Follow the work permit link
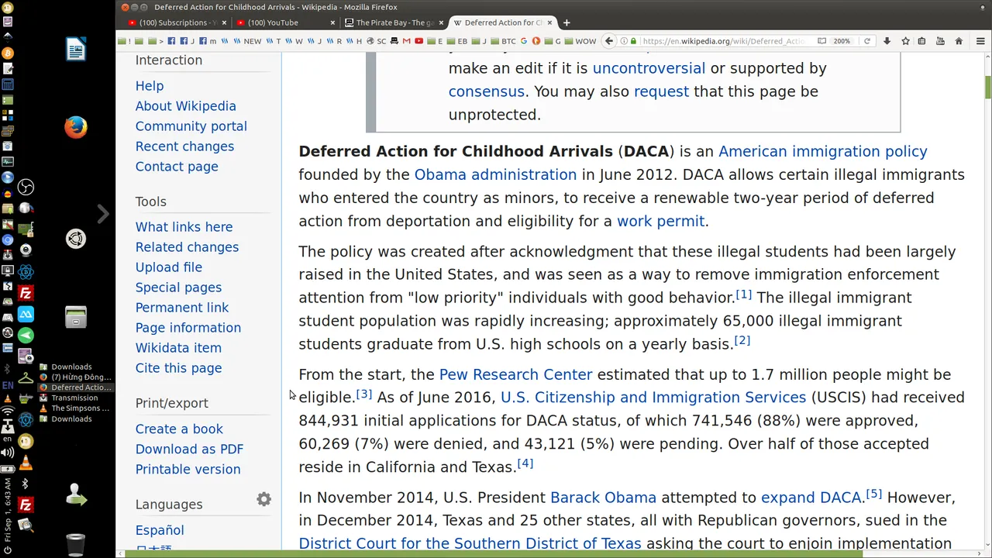 (660, 221)
